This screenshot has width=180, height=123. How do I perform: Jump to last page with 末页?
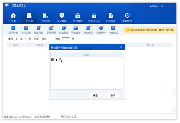[36, 39]
